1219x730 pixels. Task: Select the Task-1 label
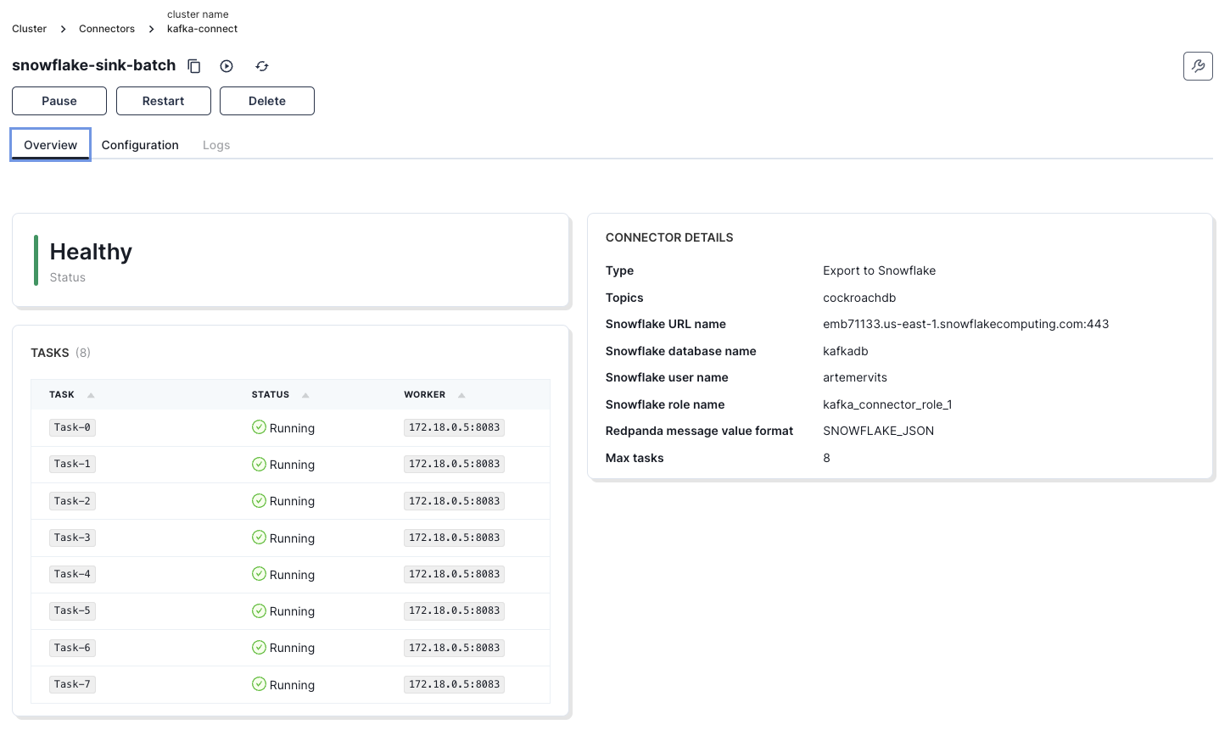[72, 464]
